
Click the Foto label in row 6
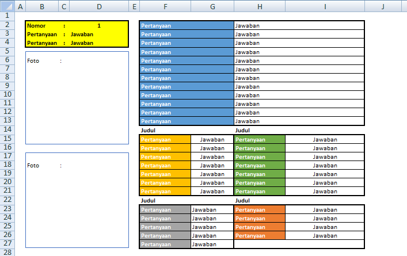[x=33, y=61]
